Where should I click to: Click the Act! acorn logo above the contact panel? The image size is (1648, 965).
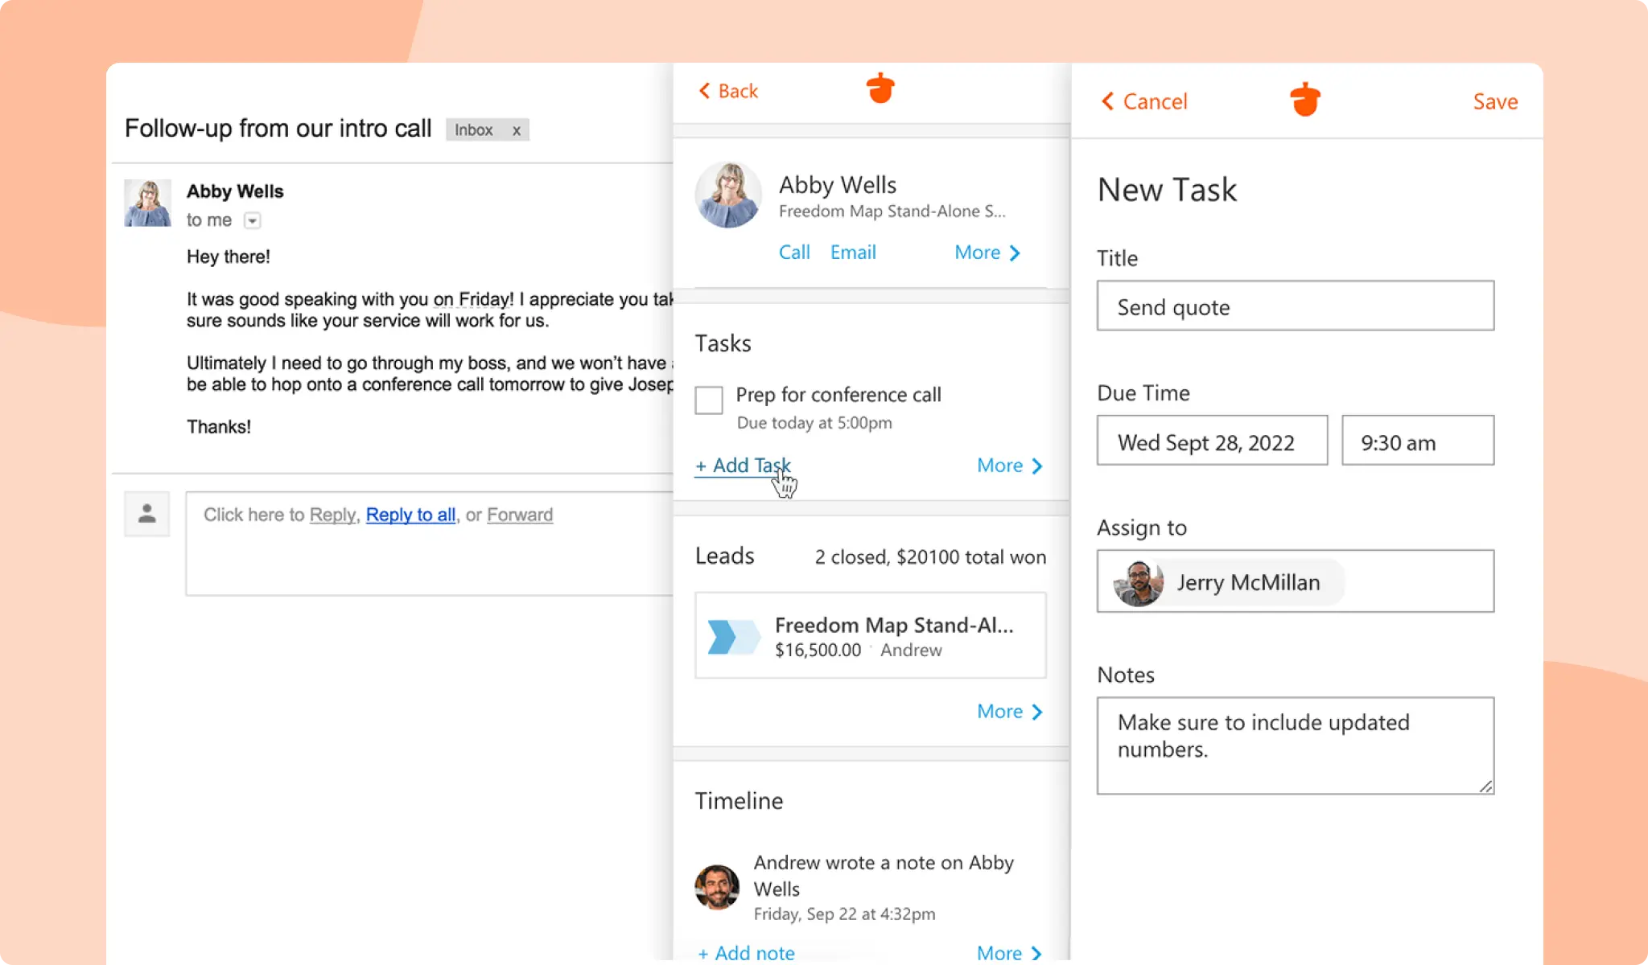click(880, 88)
